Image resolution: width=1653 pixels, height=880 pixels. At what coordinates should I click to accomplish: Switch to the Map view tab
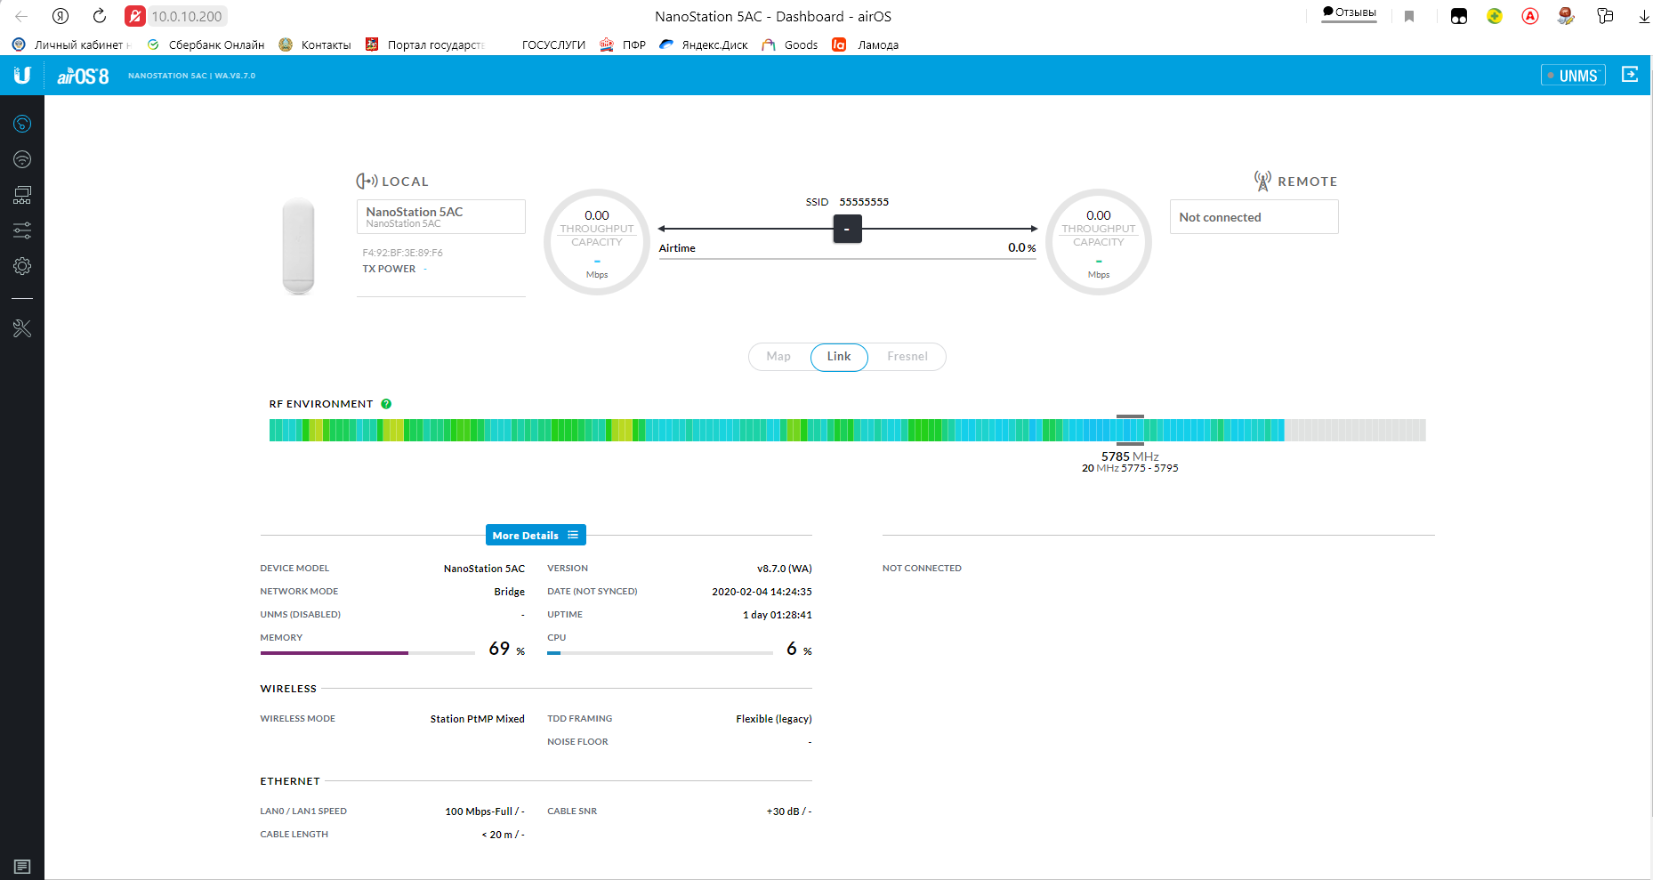tap(778, 357)
